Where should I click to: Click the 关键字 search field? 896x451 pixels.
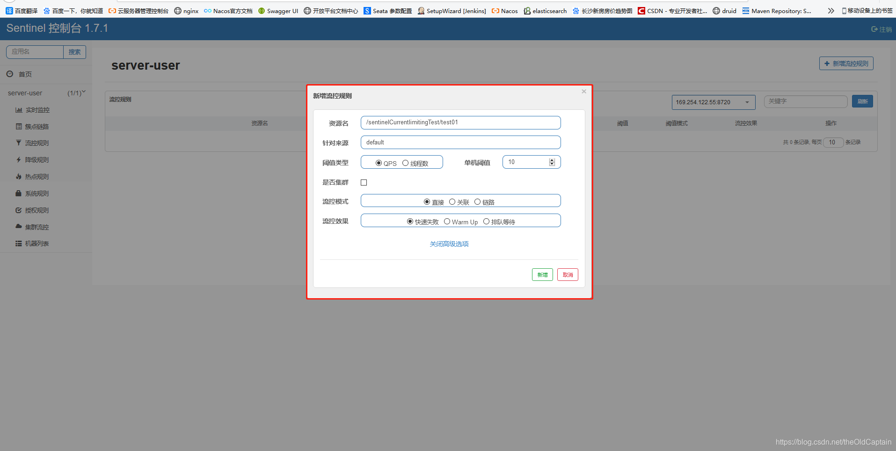[806, 101]
